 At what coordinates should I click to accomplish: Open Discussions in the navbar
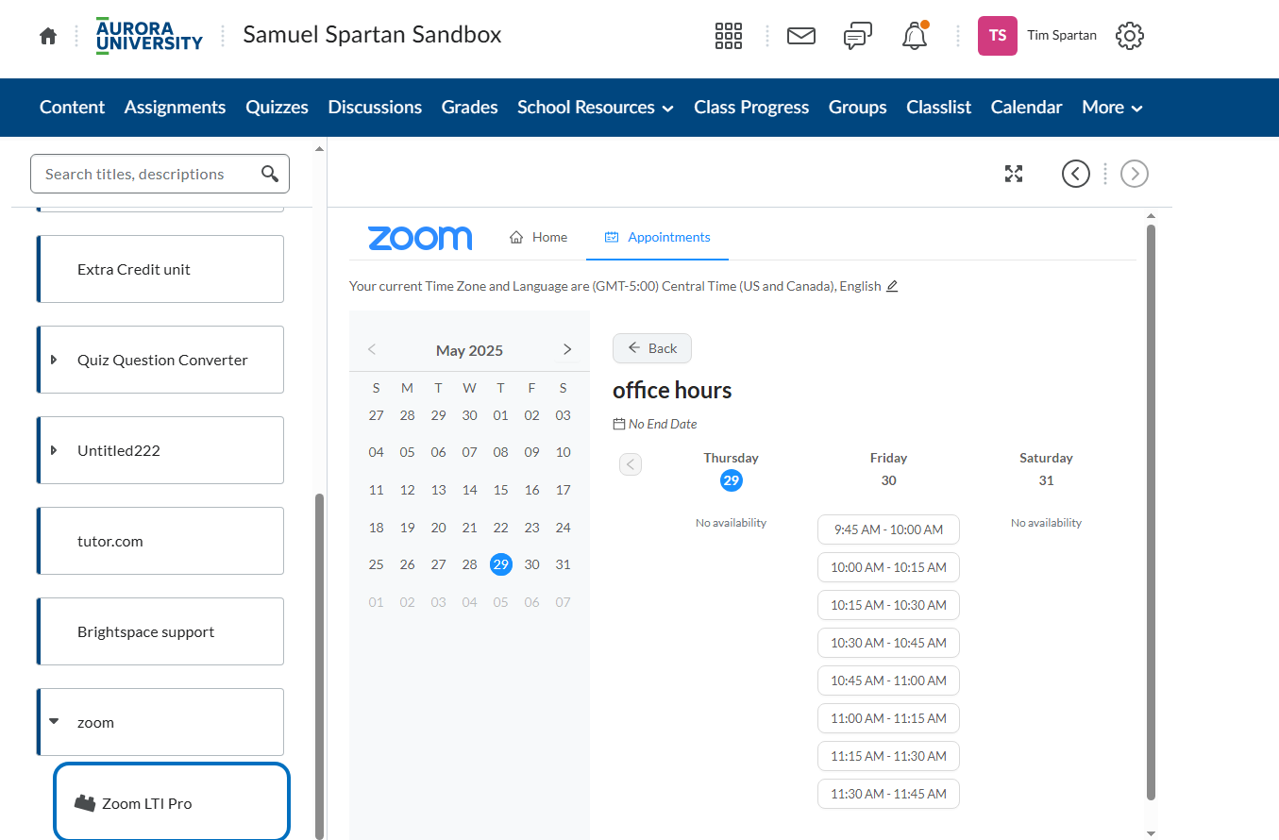click(375, 108)
